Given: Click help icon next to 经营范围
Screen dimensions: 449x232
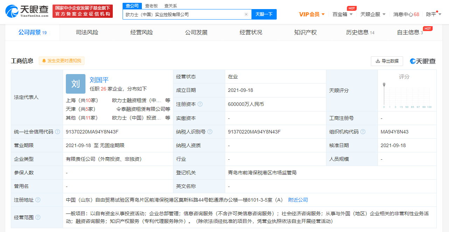Looking at the screenshot, I should 38,217.
